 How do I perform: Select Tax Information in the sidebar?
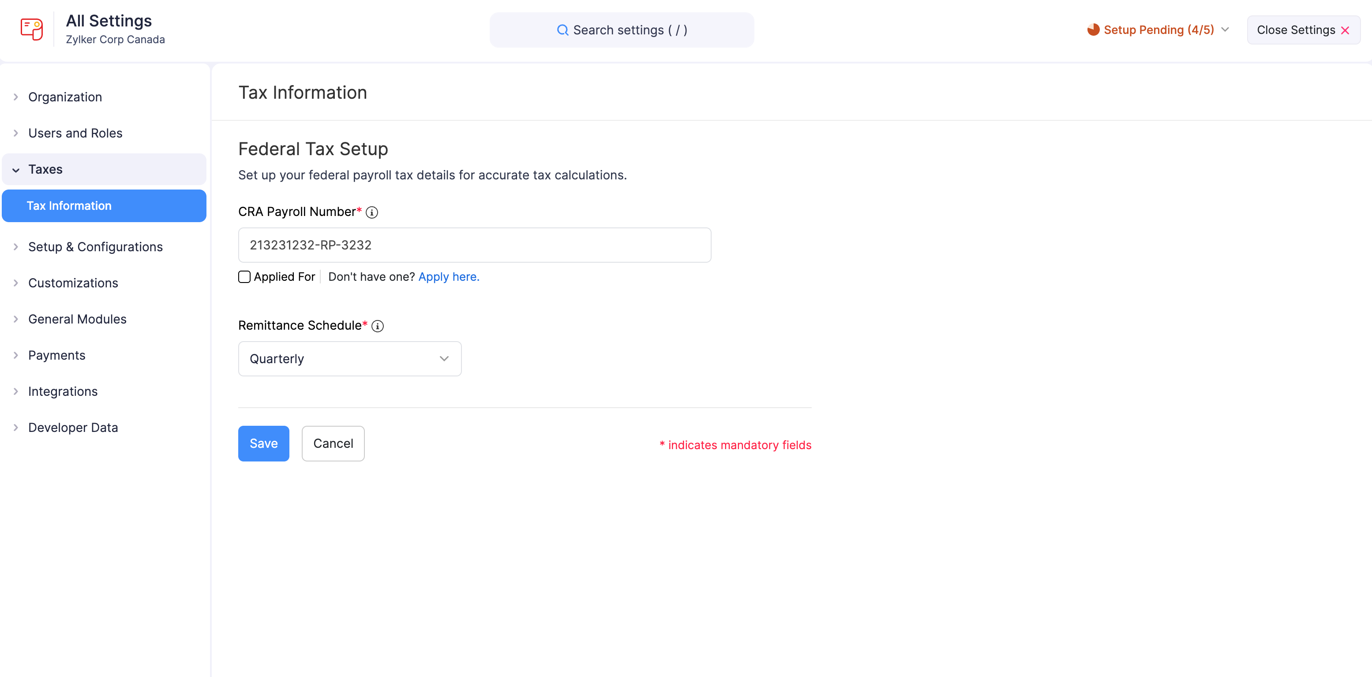[x=69, y=205]
